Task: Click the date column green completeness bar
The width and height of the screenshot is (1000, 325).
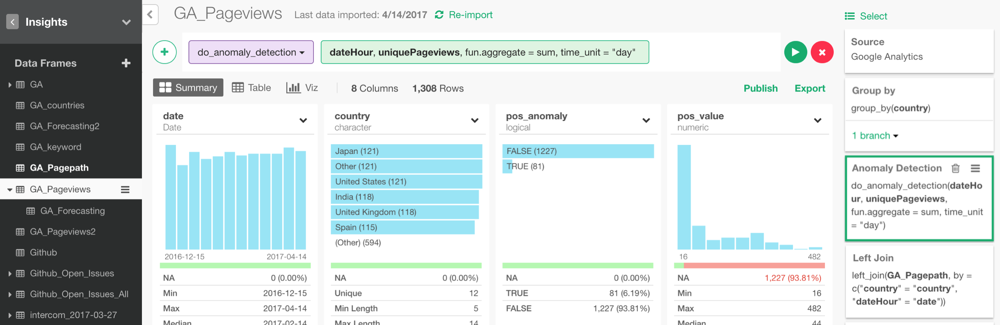Action: [x=235, y=266]
